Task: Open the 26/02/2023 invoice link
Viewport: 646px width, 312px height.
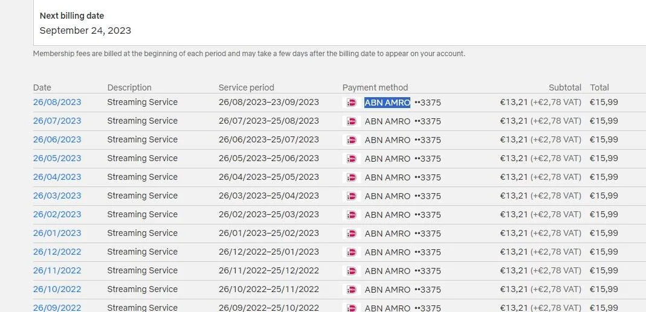Action: [57, 214]
